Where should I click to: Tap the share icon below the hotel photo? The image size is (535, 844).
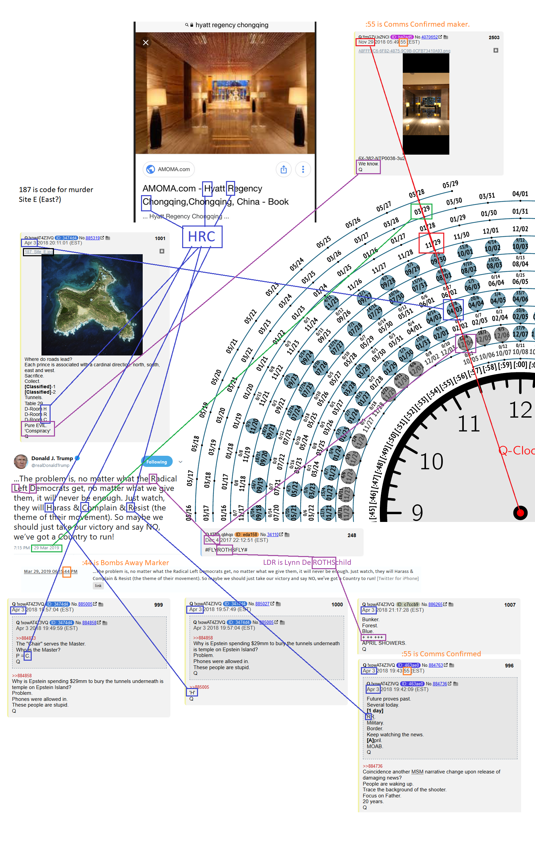click(x=284, y=169)
